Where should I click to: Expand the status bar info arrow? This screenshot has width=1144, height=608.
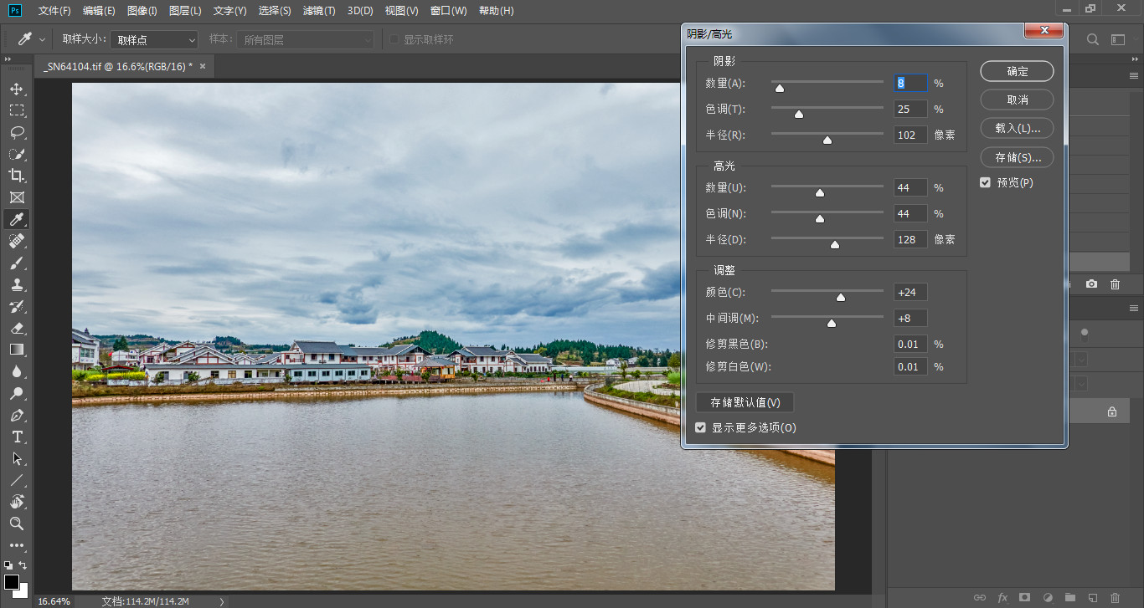point(221,600)
